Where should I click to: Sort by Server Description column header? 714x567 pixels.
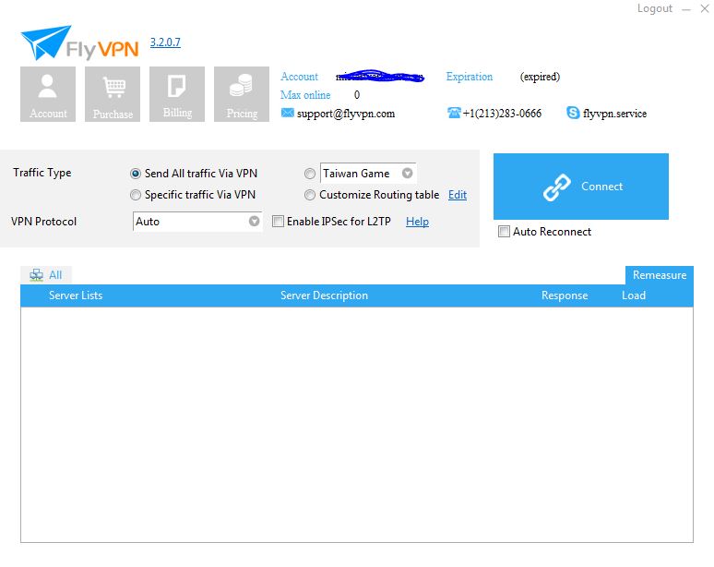coord(324,296)
